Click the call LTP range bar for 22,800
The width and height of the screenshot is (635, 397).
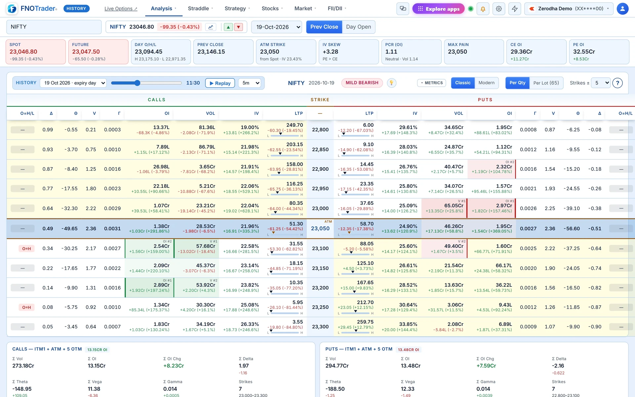(285, 136)
